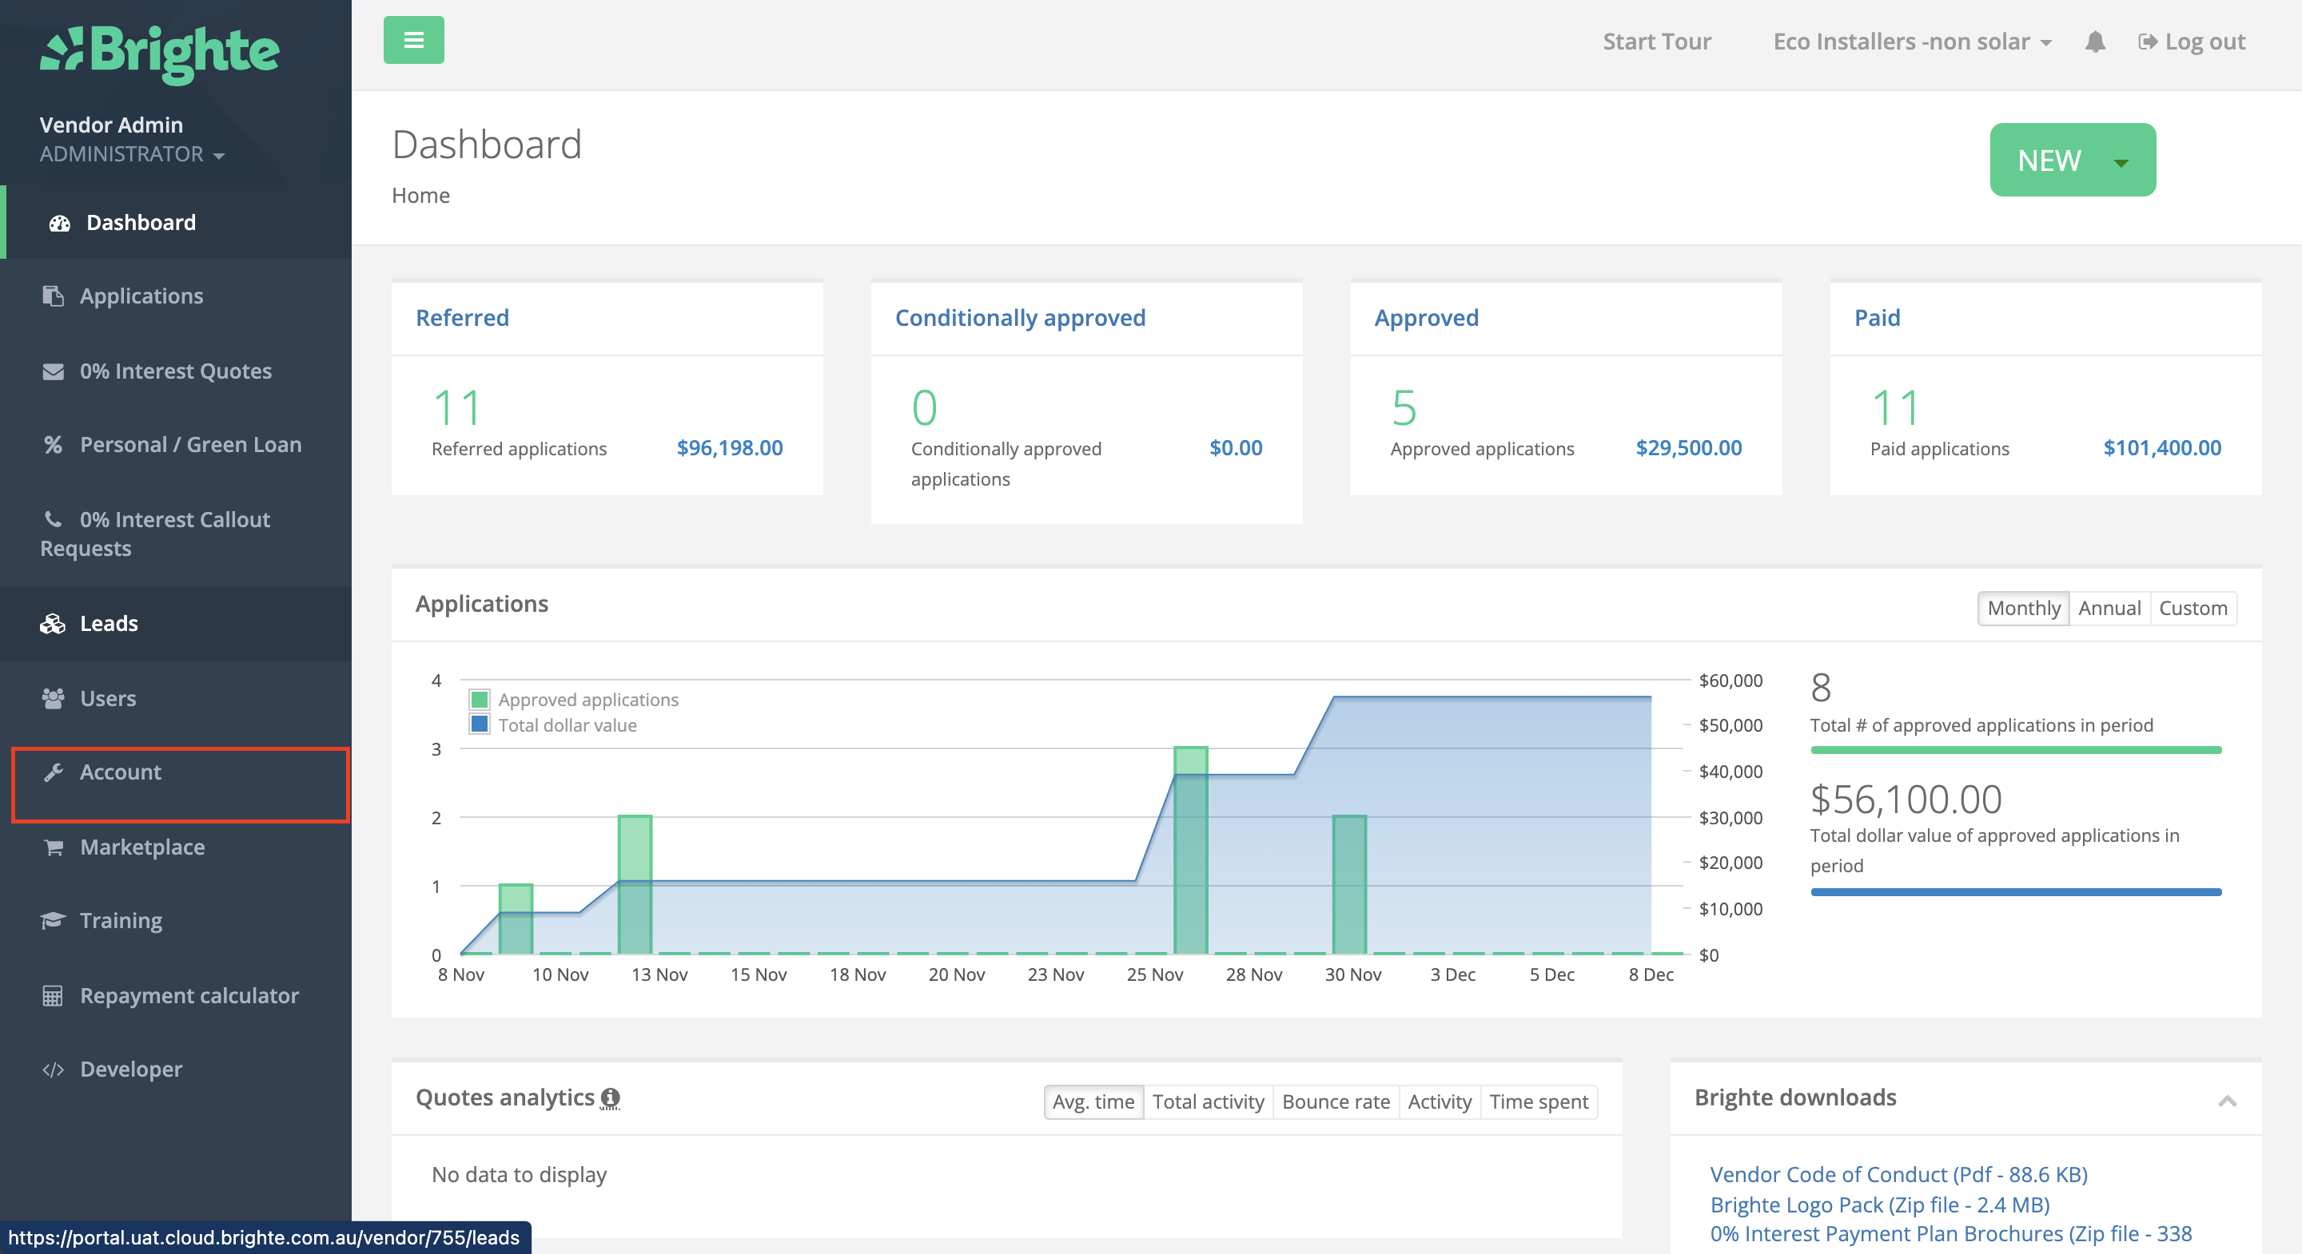Viewport: 2302px width, 1254px height.
Task: Switch quotes analytics to Activity
Action: [x=1439, y=1102]
